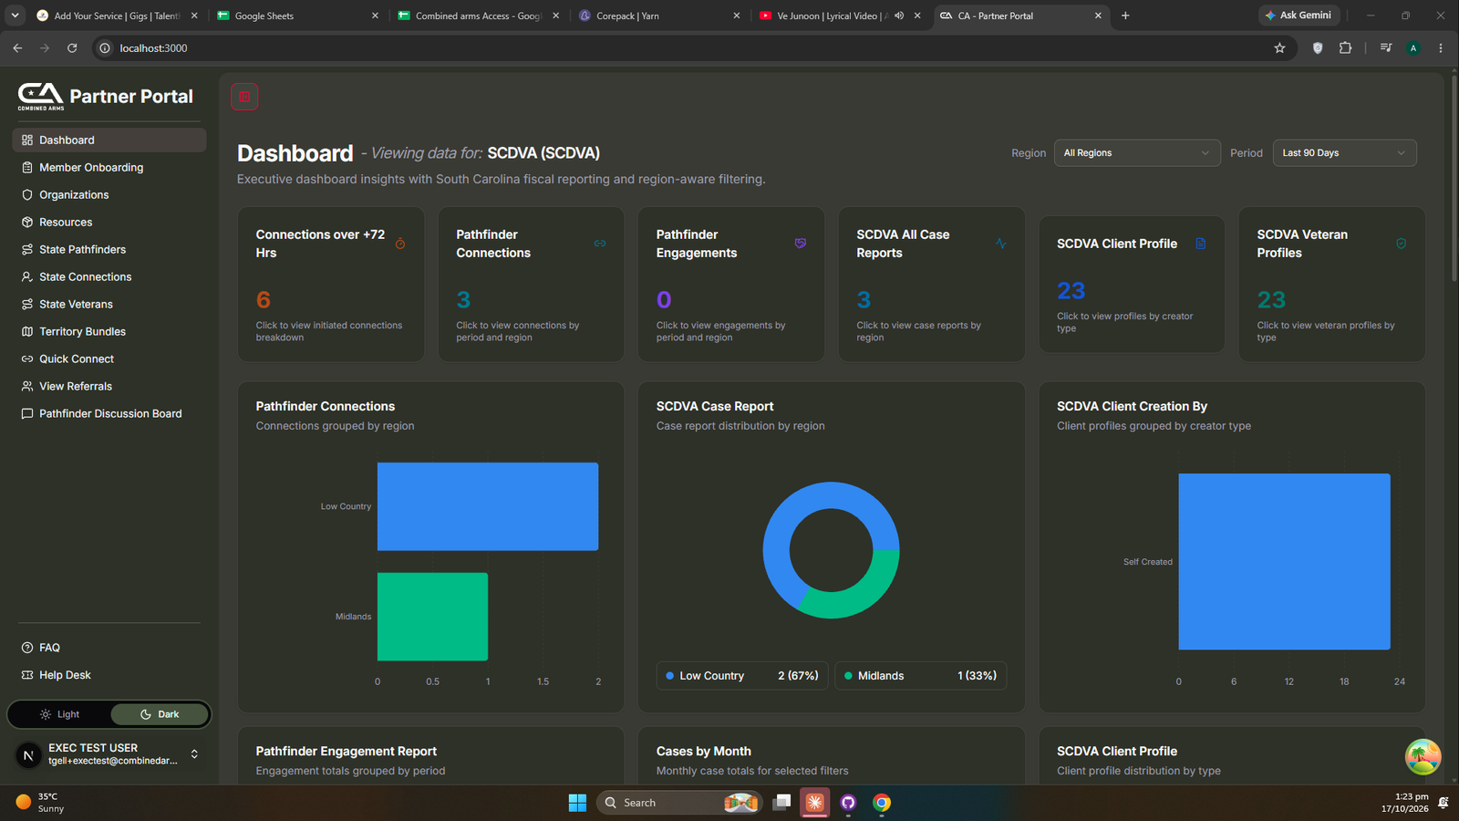Click the red sidebar collapse icon

[244, 97]
